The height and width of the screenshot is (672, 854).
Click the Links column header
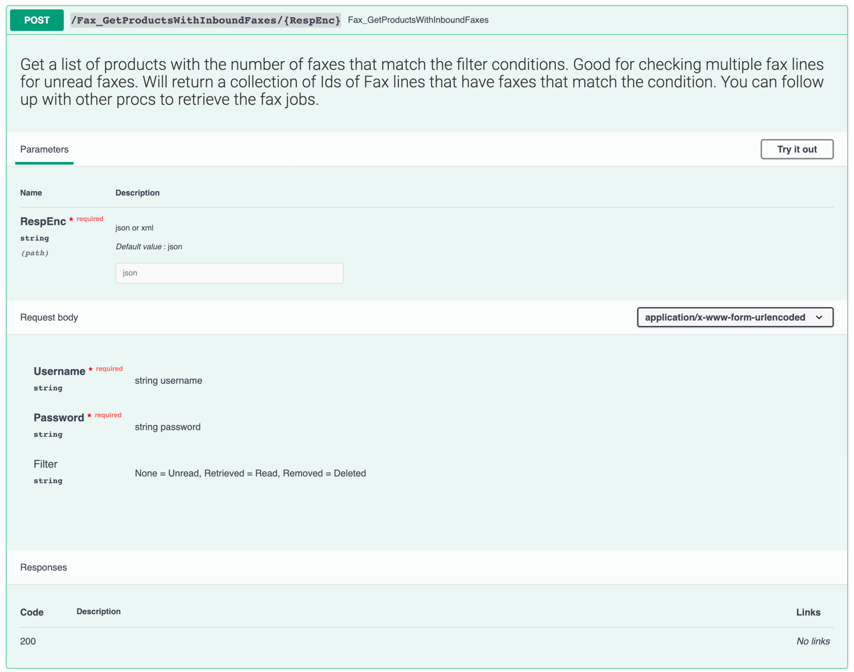tap(808, 612)
